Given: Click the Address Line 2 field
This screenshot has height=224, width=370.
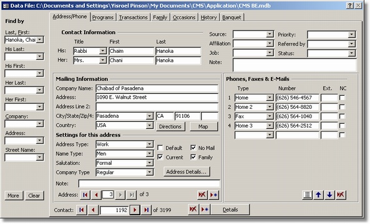Looking at the screenshot, I should click(157, 106).
